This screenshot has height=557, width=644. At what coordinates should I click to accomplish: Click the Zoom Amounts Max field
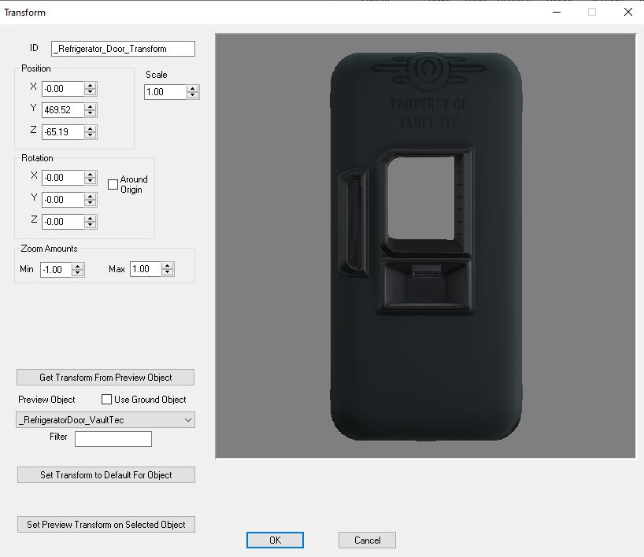click(x=146, y=269)
